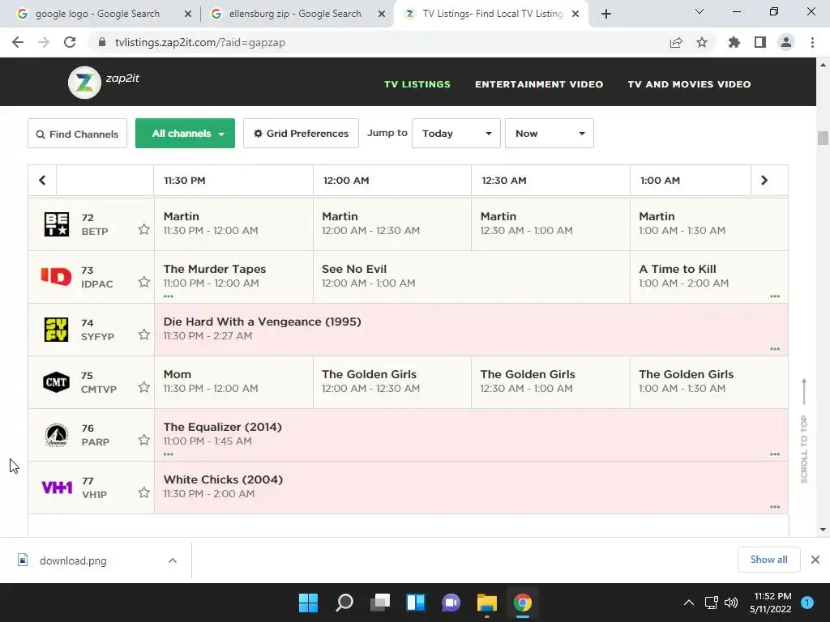The width and height of the screenshot is (830, 622).
Task: Open Grid Preferences
Action: click(302, 134)
